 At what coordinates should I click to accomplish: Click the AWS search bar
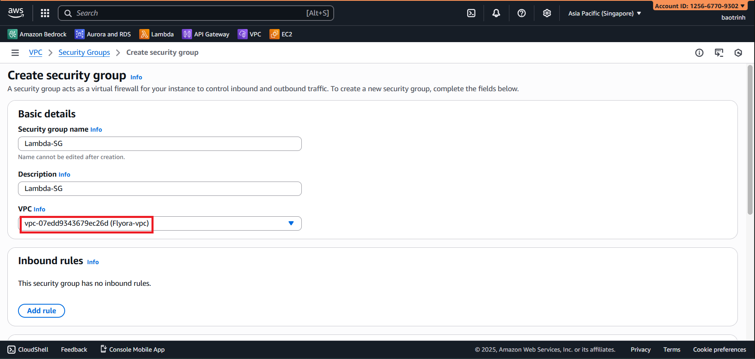pos(196,13)
